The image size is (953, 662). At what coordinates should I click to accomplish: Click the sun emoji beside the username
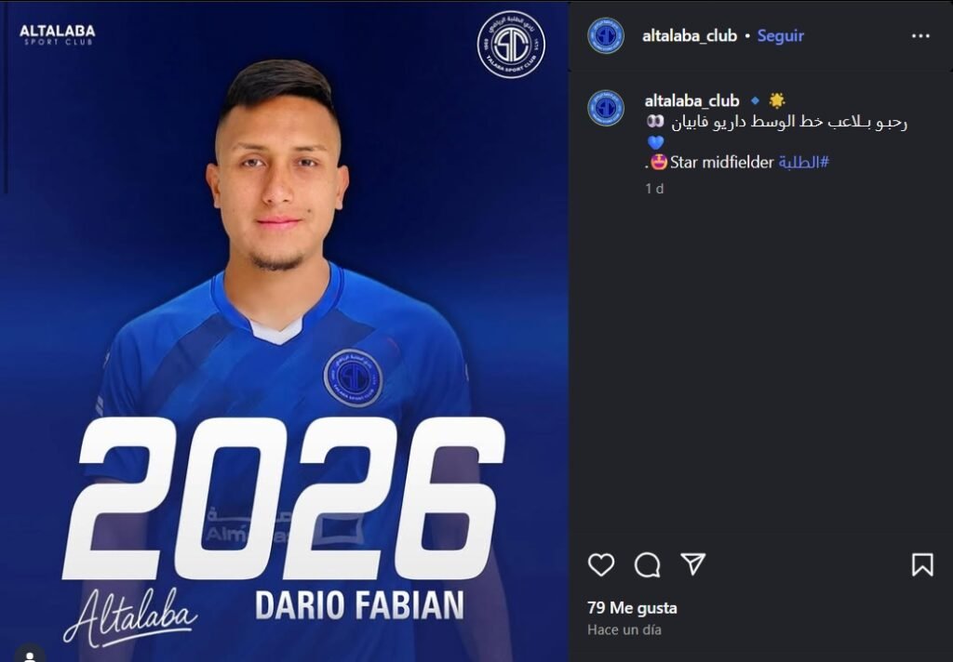tap(777, 100)
